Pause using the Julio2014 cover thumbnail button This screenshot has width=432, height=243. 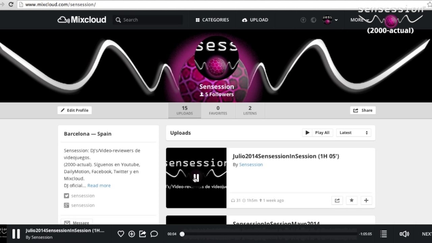[x=196, y=178]
